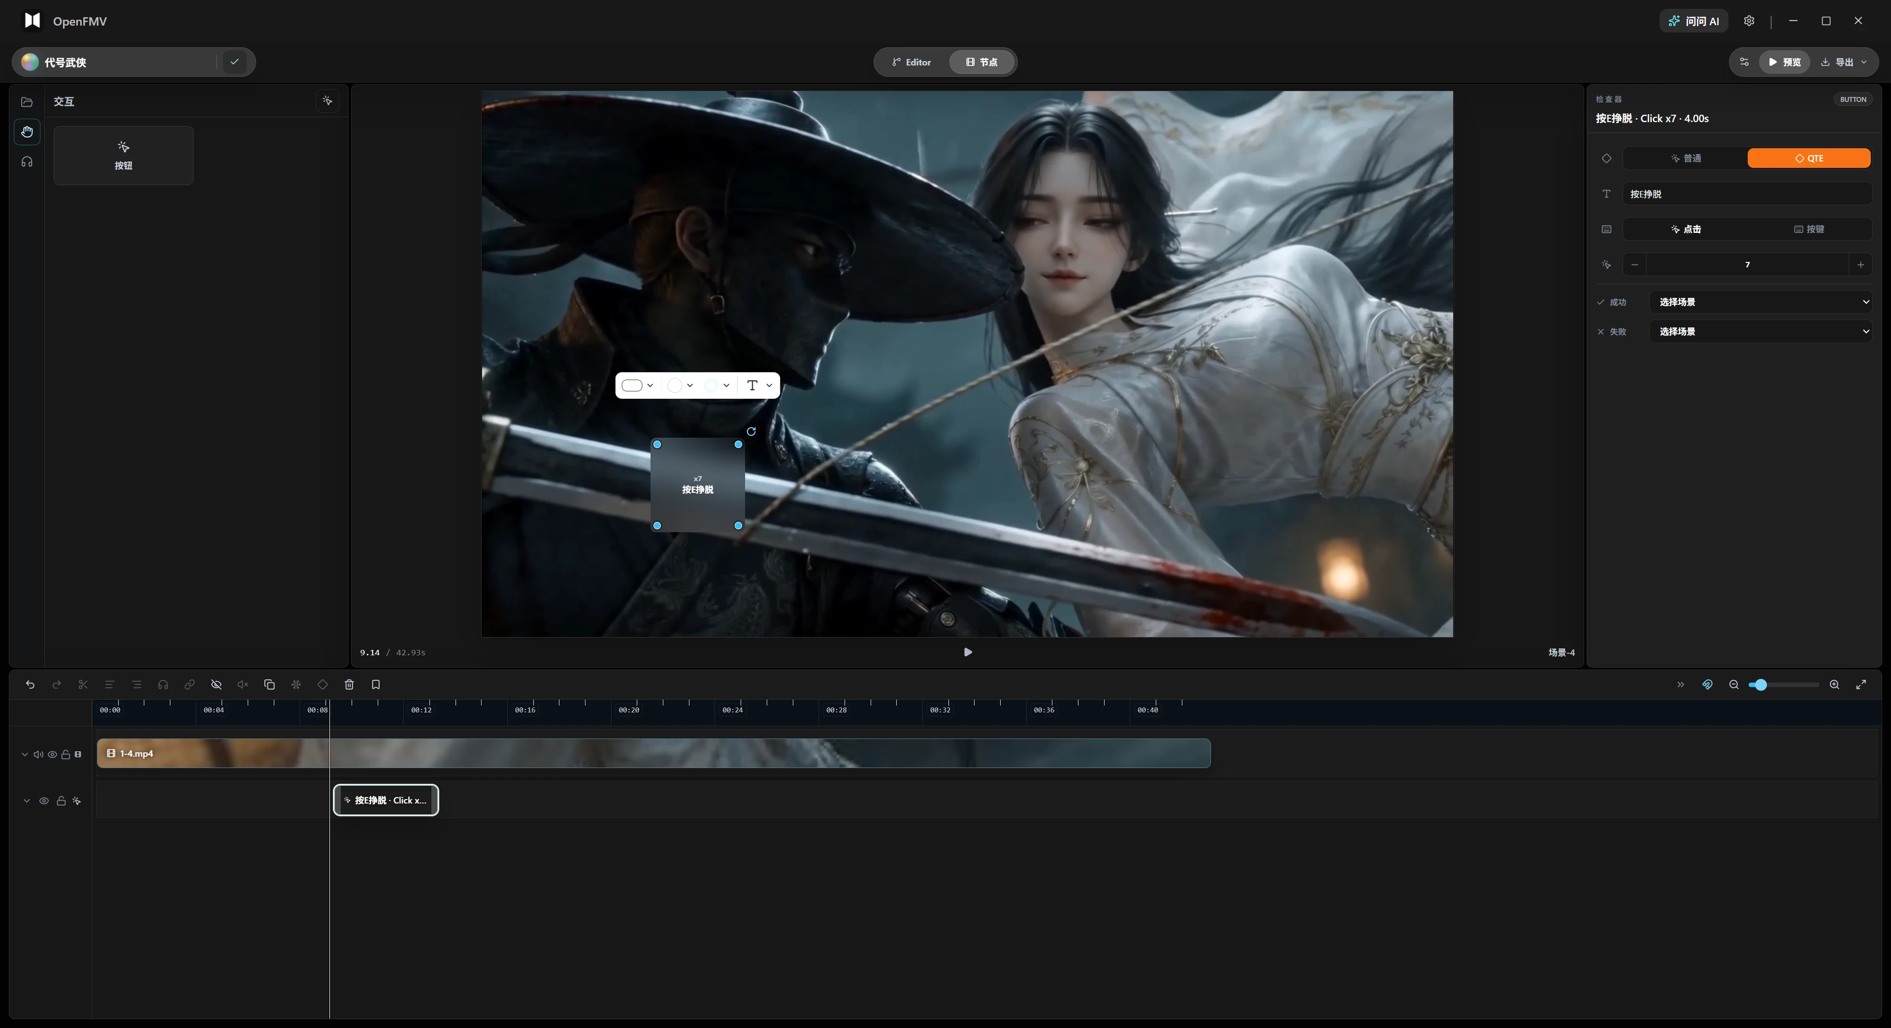Open 问问 AI assistant
Screen dimensions: 1891x1028
(x=1694, y=21)
